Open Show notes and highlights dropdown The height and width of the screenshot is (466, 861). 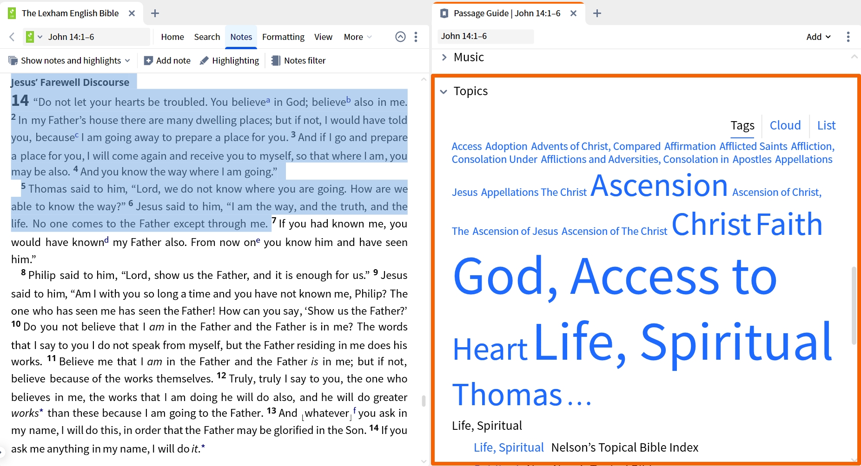pos(69,60)
